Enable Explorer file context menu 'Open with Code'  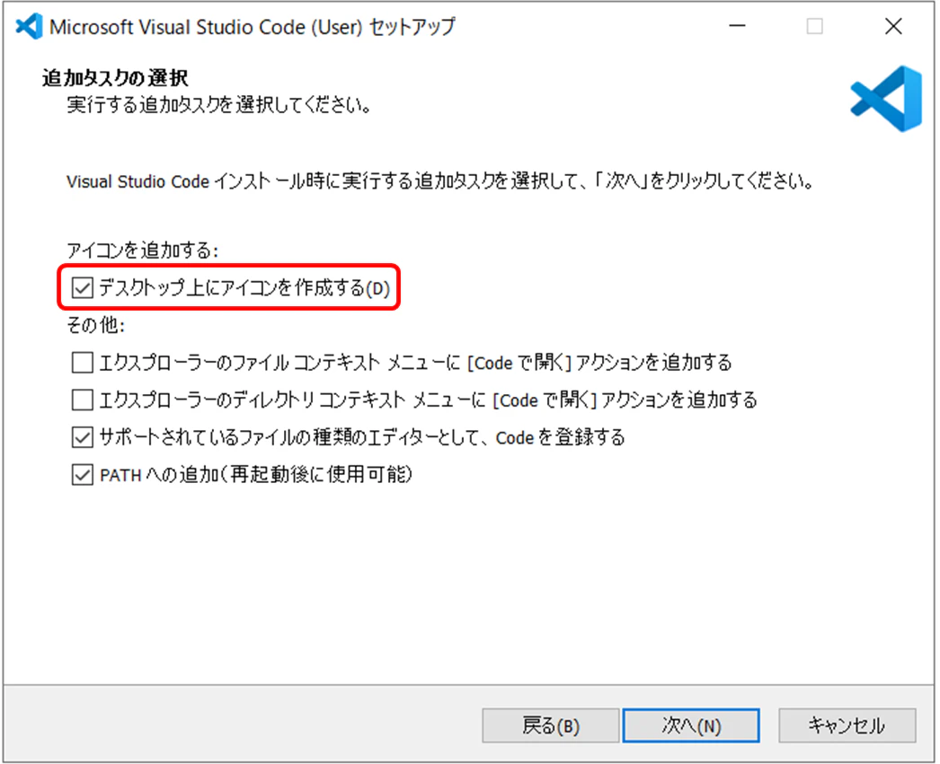click(82, 363)
